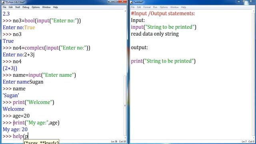Open Debug menu in Python Shell
Screen dimensions: 256x144
(x=26, y=7)
